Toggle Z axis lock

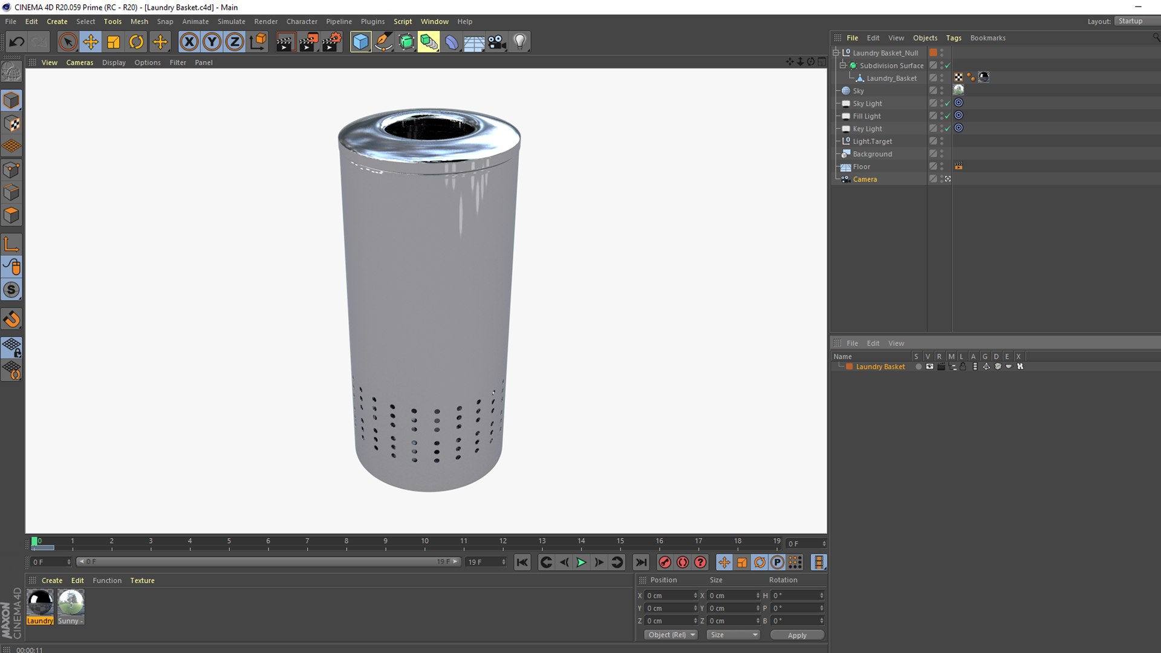point(235,42)
